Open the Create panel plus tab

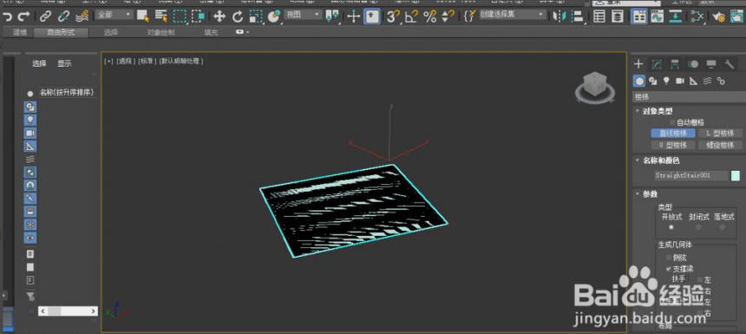point(638,64)
